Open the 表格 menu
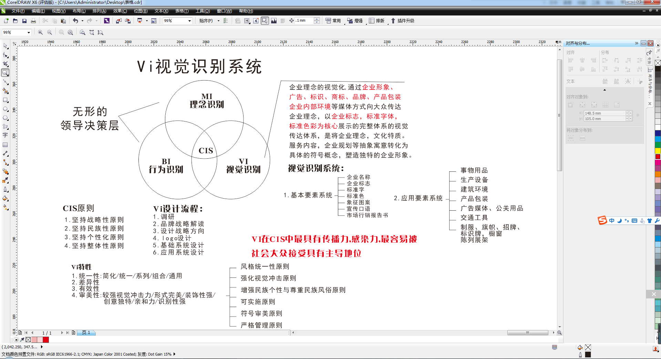This screenshot has width=661, height=359. 181,11
